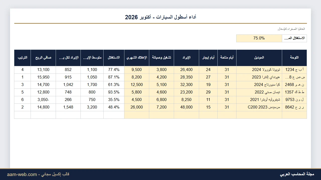Select the 26,000 monthly depreciation cell

pos(137,107)
